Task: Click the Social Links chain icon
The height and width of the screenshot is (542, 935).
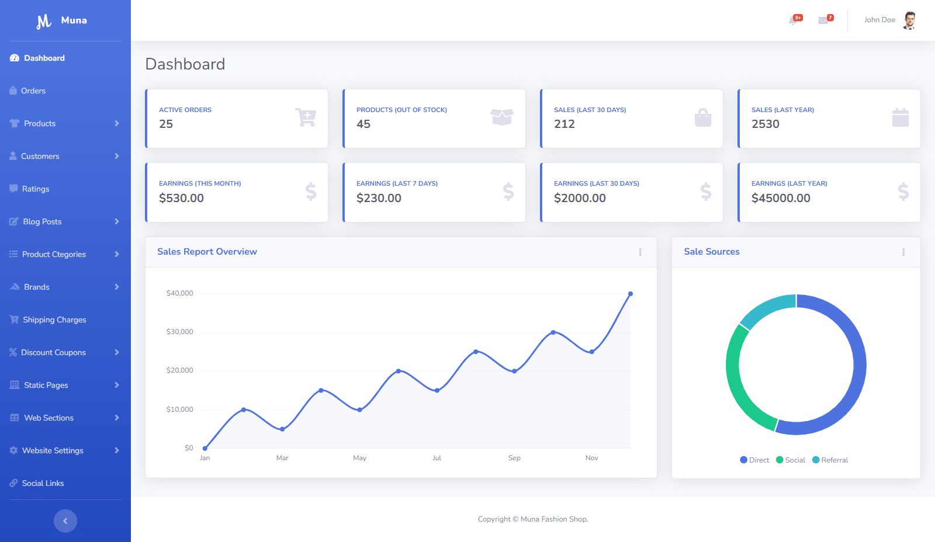Action: (13, 483)
